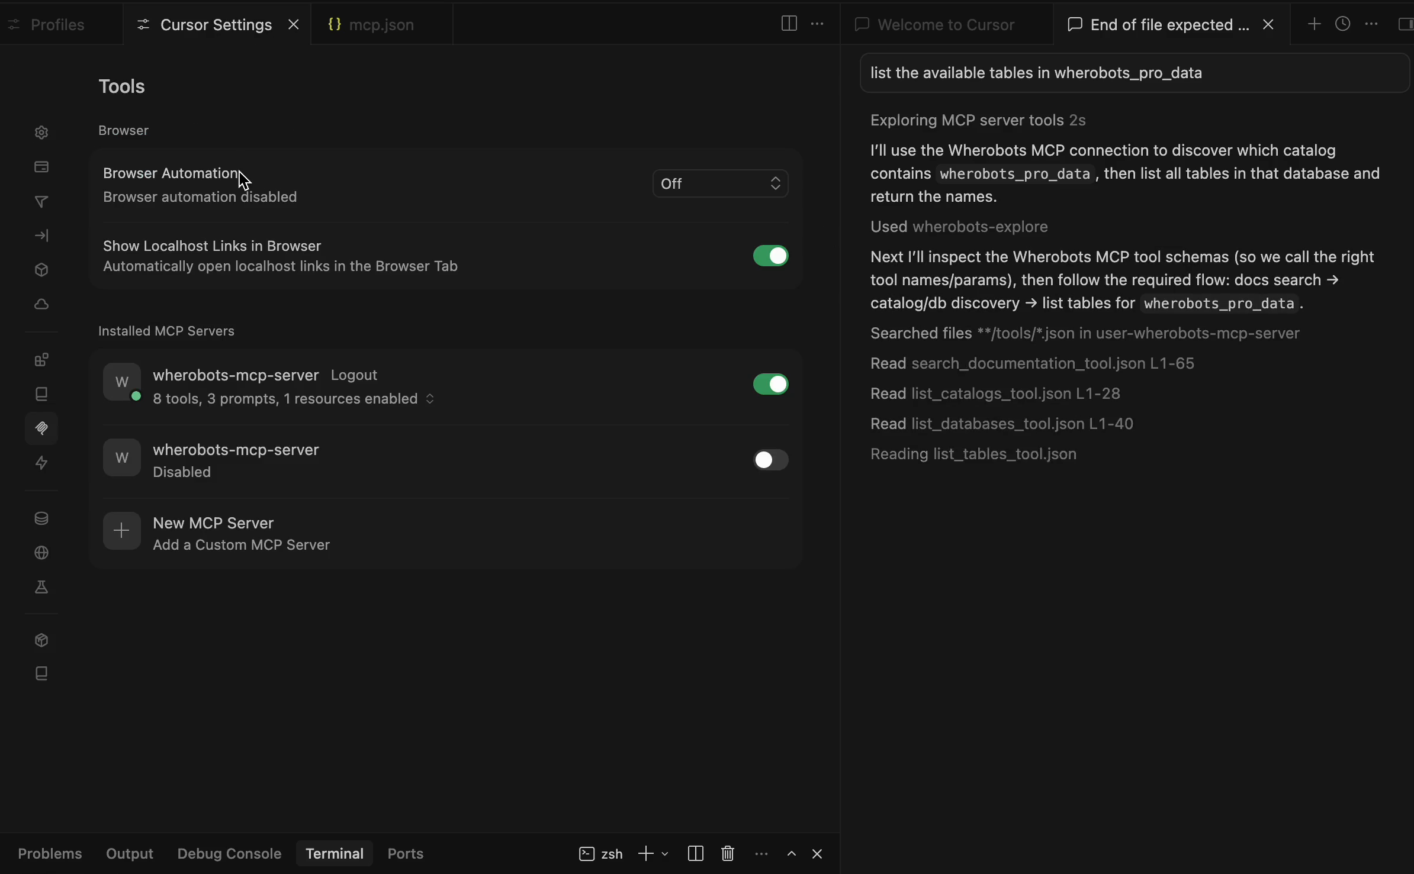Switch to the Debug Console tab

tap(230, 853)
